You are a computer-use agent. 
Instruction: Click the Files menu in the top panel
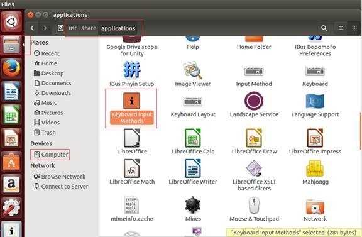pos(8,4)
